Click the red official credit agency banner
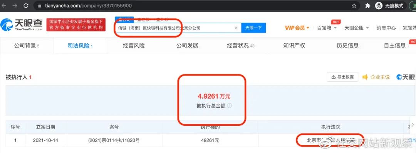 pyautogui.click(x=76, y=25)
